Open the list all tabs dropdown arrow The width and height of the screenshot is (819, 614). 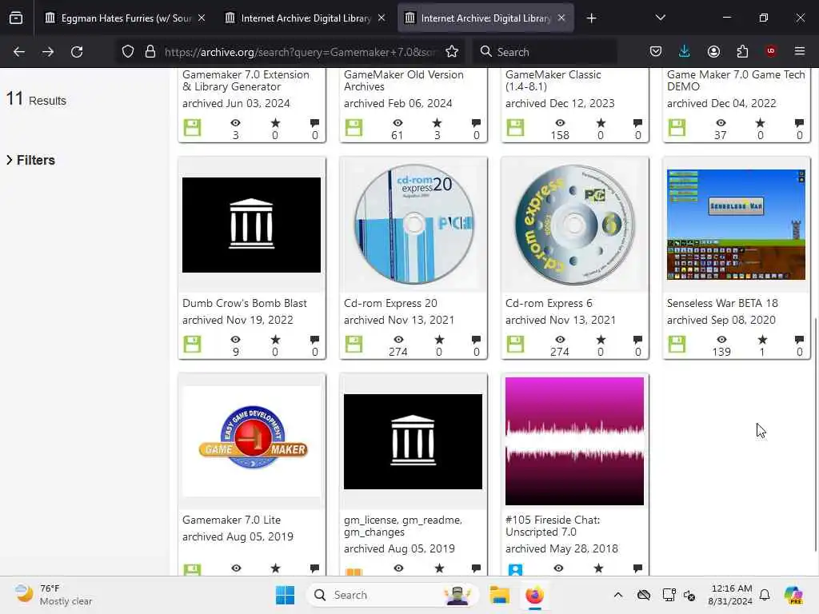point(660,18)
